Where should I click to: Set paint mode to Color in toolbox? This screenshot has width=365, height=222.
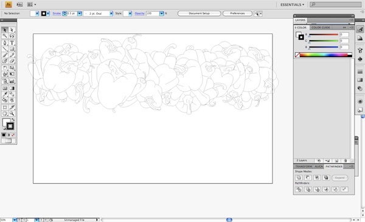tap(4, 135)
